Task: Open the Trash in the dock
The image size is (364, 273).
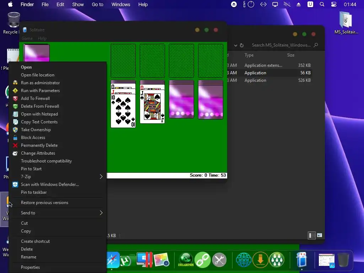Action: 343,260
